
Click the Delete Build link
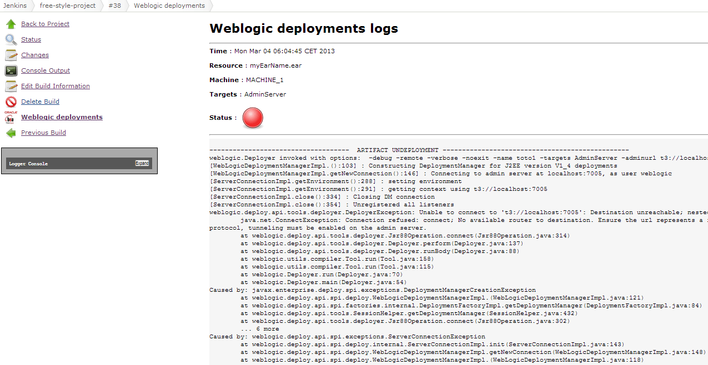(41, 101)
